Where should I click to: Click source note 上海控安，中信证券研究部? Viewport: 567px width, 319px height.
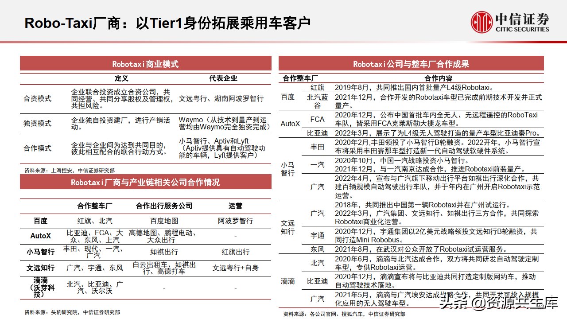(x=70, y=170)
